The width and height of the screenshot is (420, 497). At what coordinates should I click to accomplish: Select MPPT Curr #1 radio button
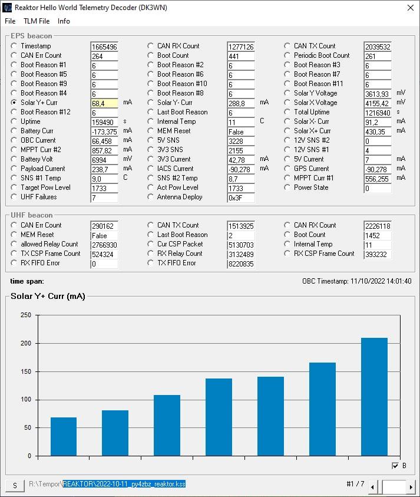(x=287, y=178)
